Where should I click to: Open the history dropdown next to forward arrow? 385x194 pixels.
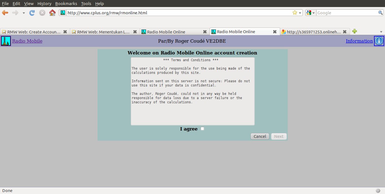(x=24, y=13)
